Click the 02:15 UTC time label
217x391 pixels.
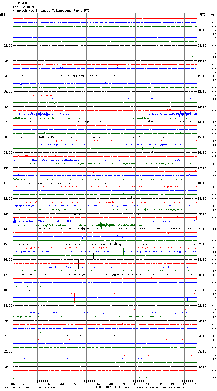[202, 306]
